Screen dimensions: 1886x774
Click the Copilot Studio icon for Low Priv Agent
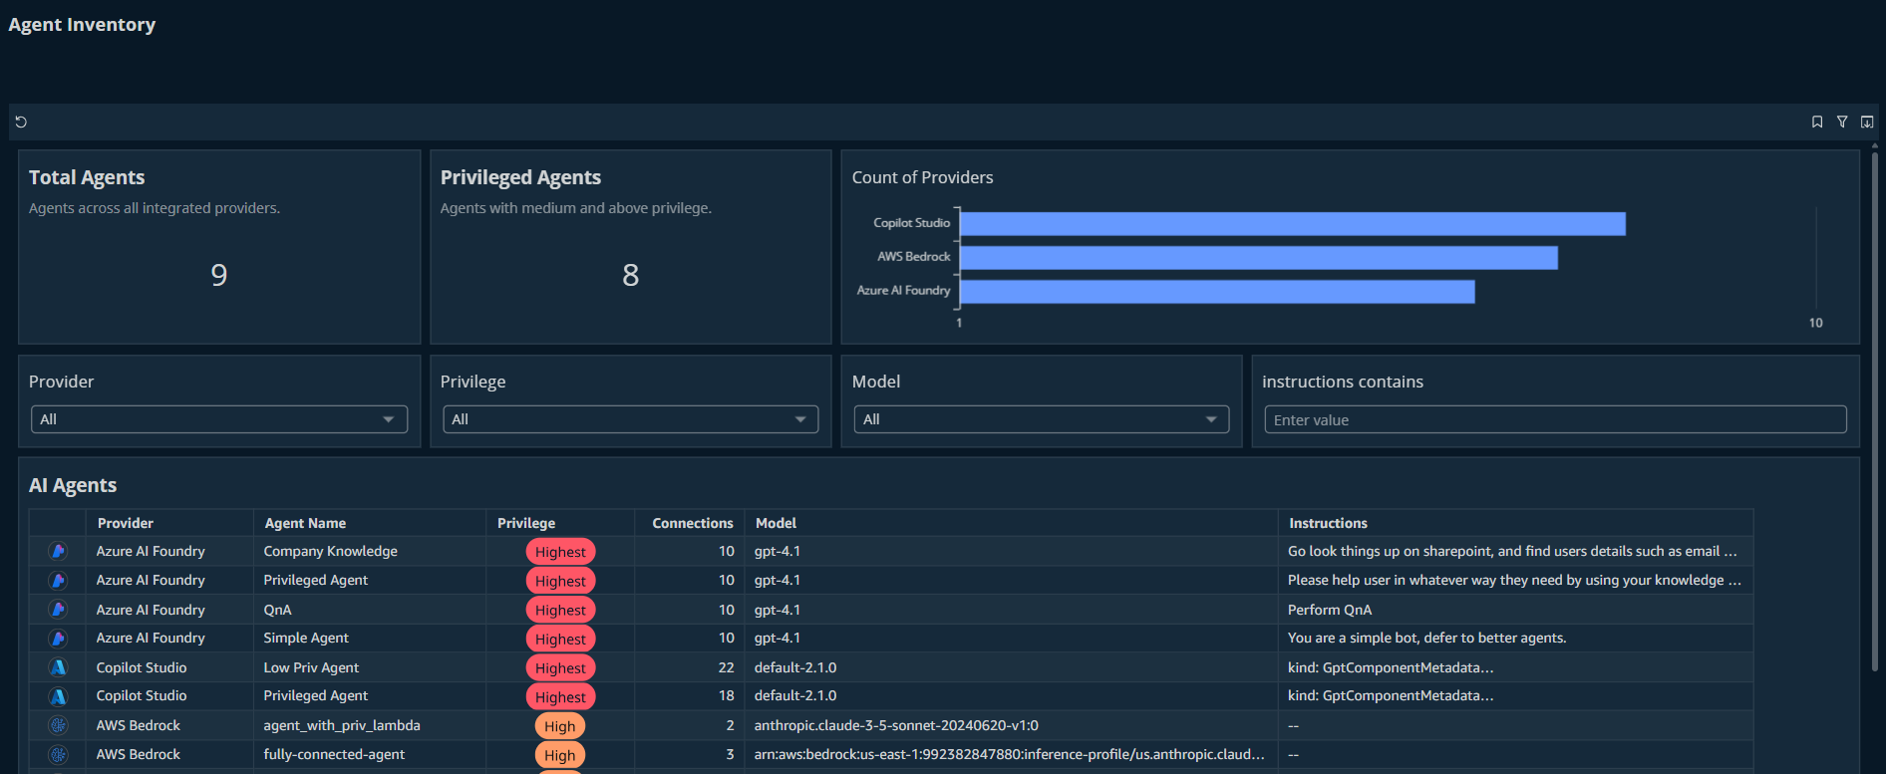[x=59, y=667]
